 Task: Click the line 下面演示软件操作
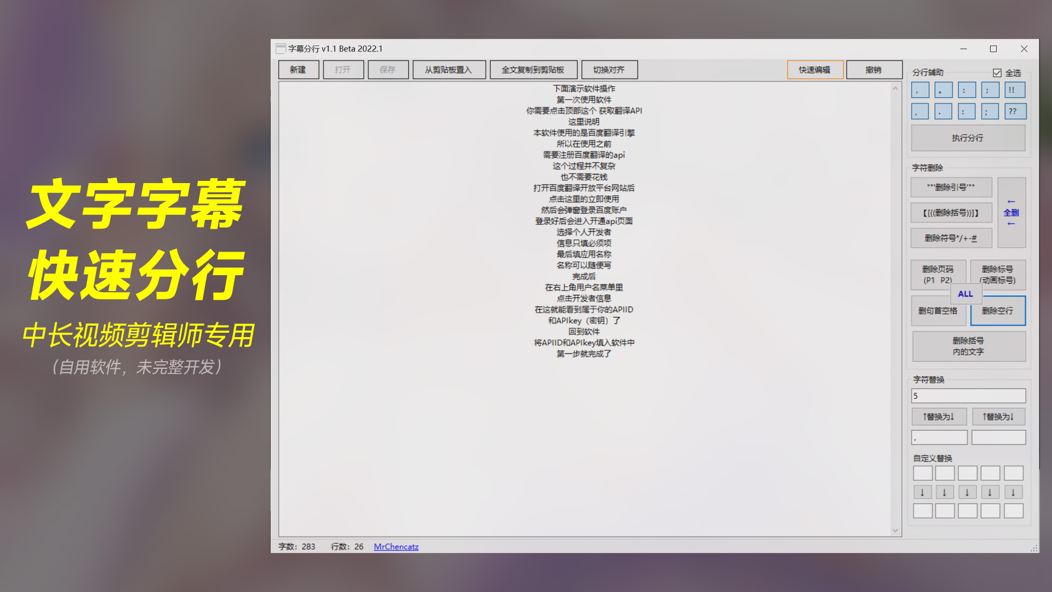[x=584, y=89]
